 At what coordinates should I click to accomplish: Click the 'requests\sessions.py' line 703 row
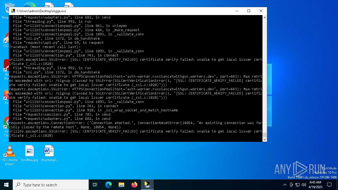point(62,114)
